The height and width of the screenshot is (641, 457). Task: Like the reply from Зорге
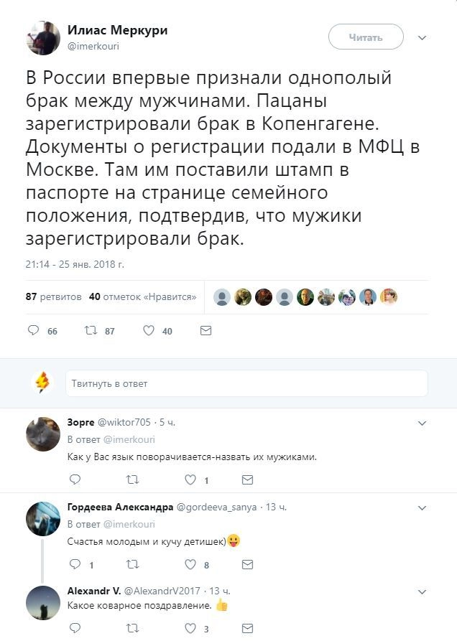point(190,479)
